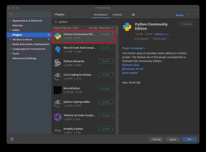Viewport: 206px width, 152px height.
Task: Click the Tabnine AI Code Completion icon
Action: coord(58,117)
